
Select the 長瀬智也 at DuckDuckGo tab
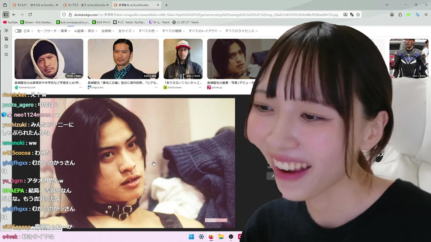[136, 5]
